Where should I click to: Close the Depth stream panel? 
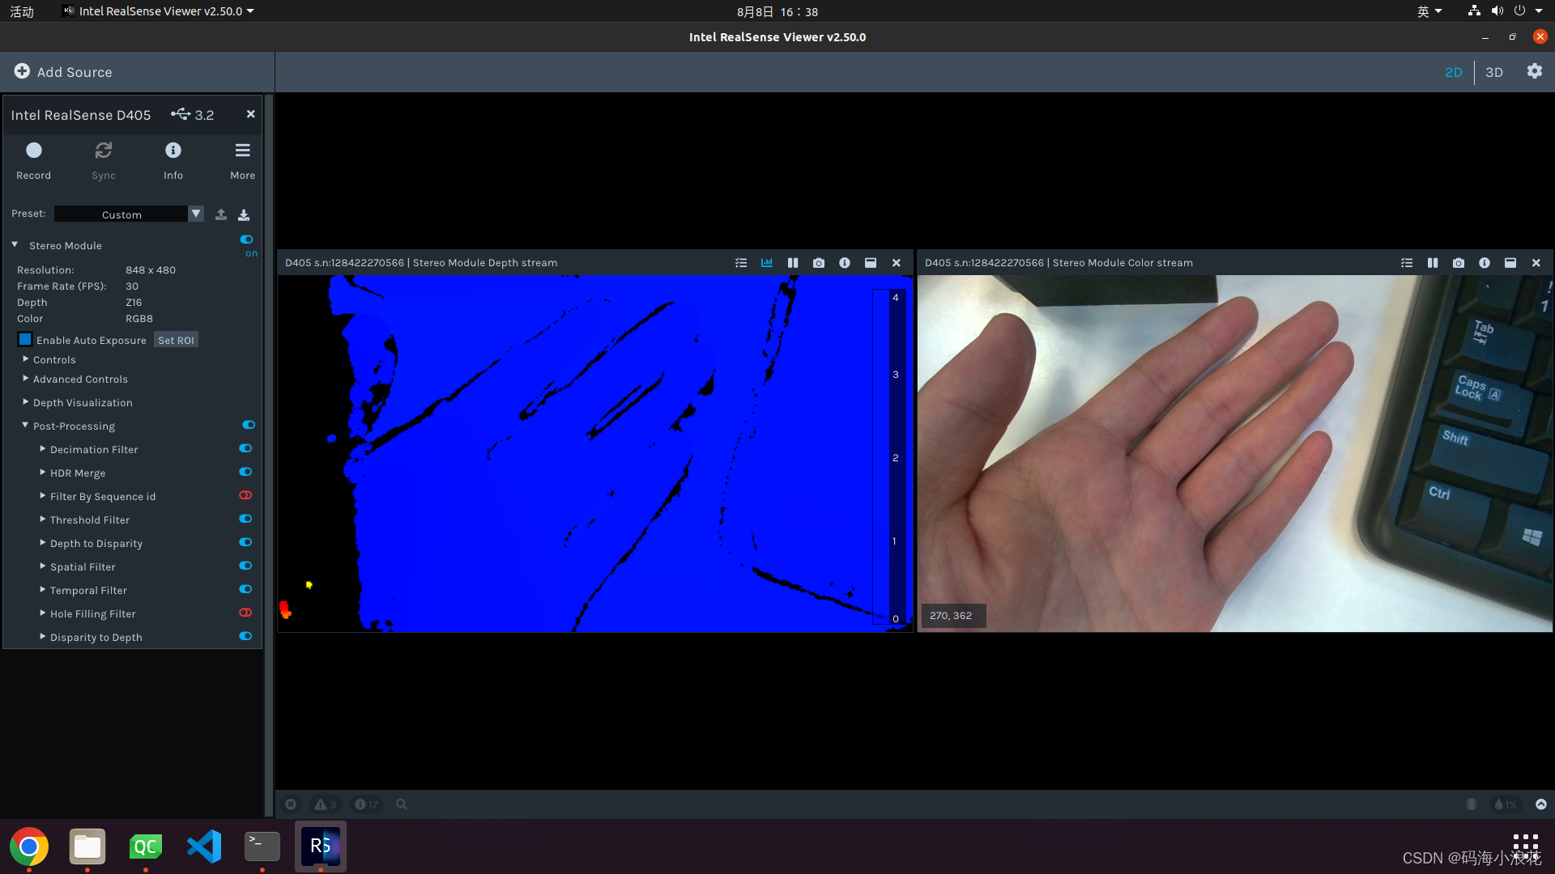click(x=897, y=263)
